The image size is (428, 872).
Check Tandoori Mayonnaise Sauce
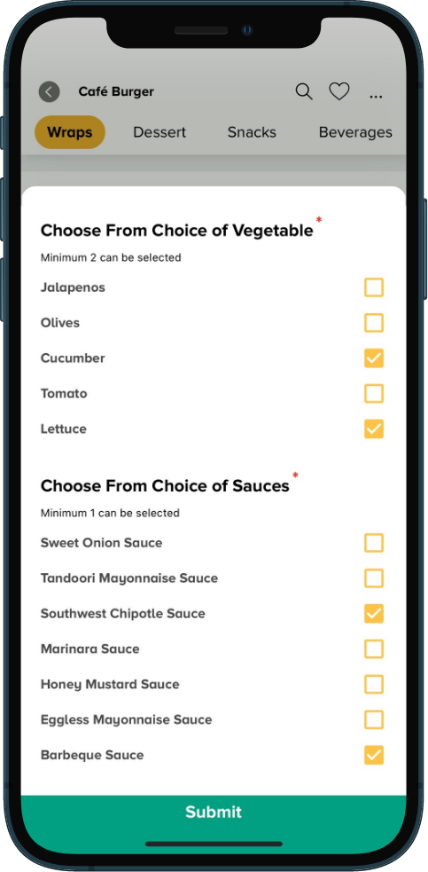click(374, 578)
